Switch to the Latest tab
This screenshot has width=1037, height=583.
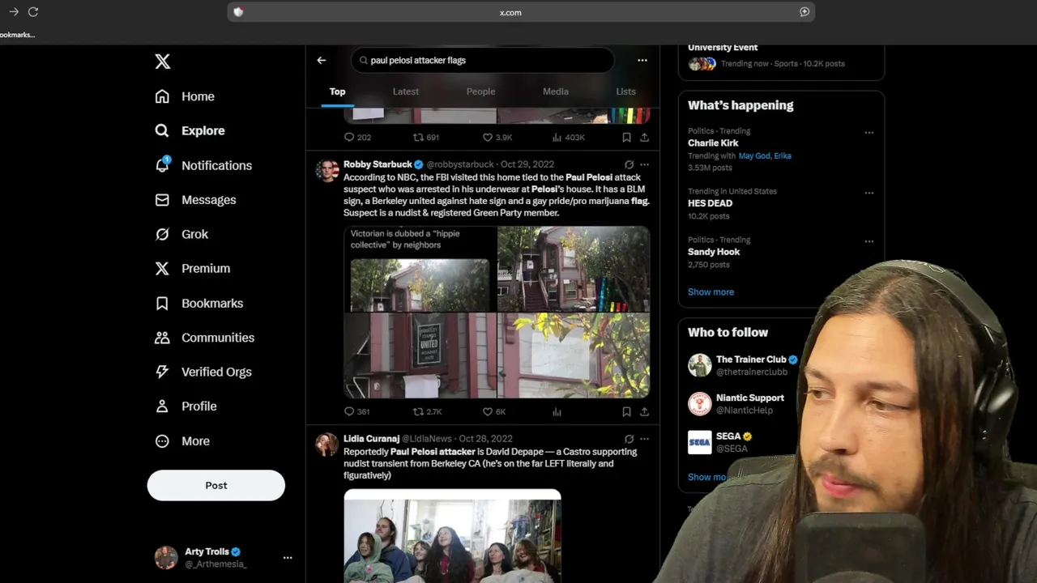tap(406, 91)
